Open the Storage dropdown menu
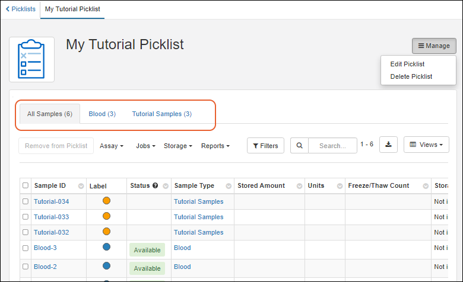Viewport: 463px width, 282px height. (177, 146)
